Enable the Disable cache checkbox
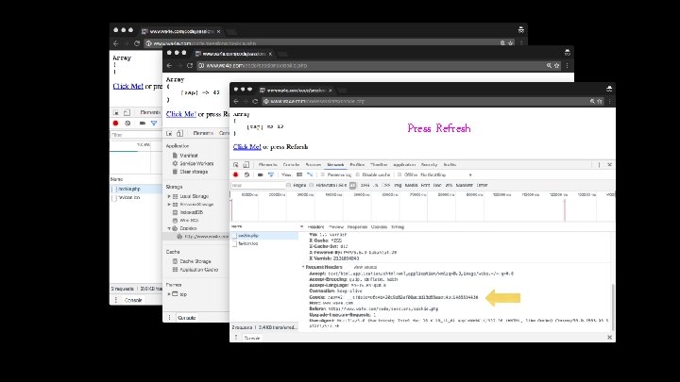Viewport: 680px width, 382px height. [358, 175]
